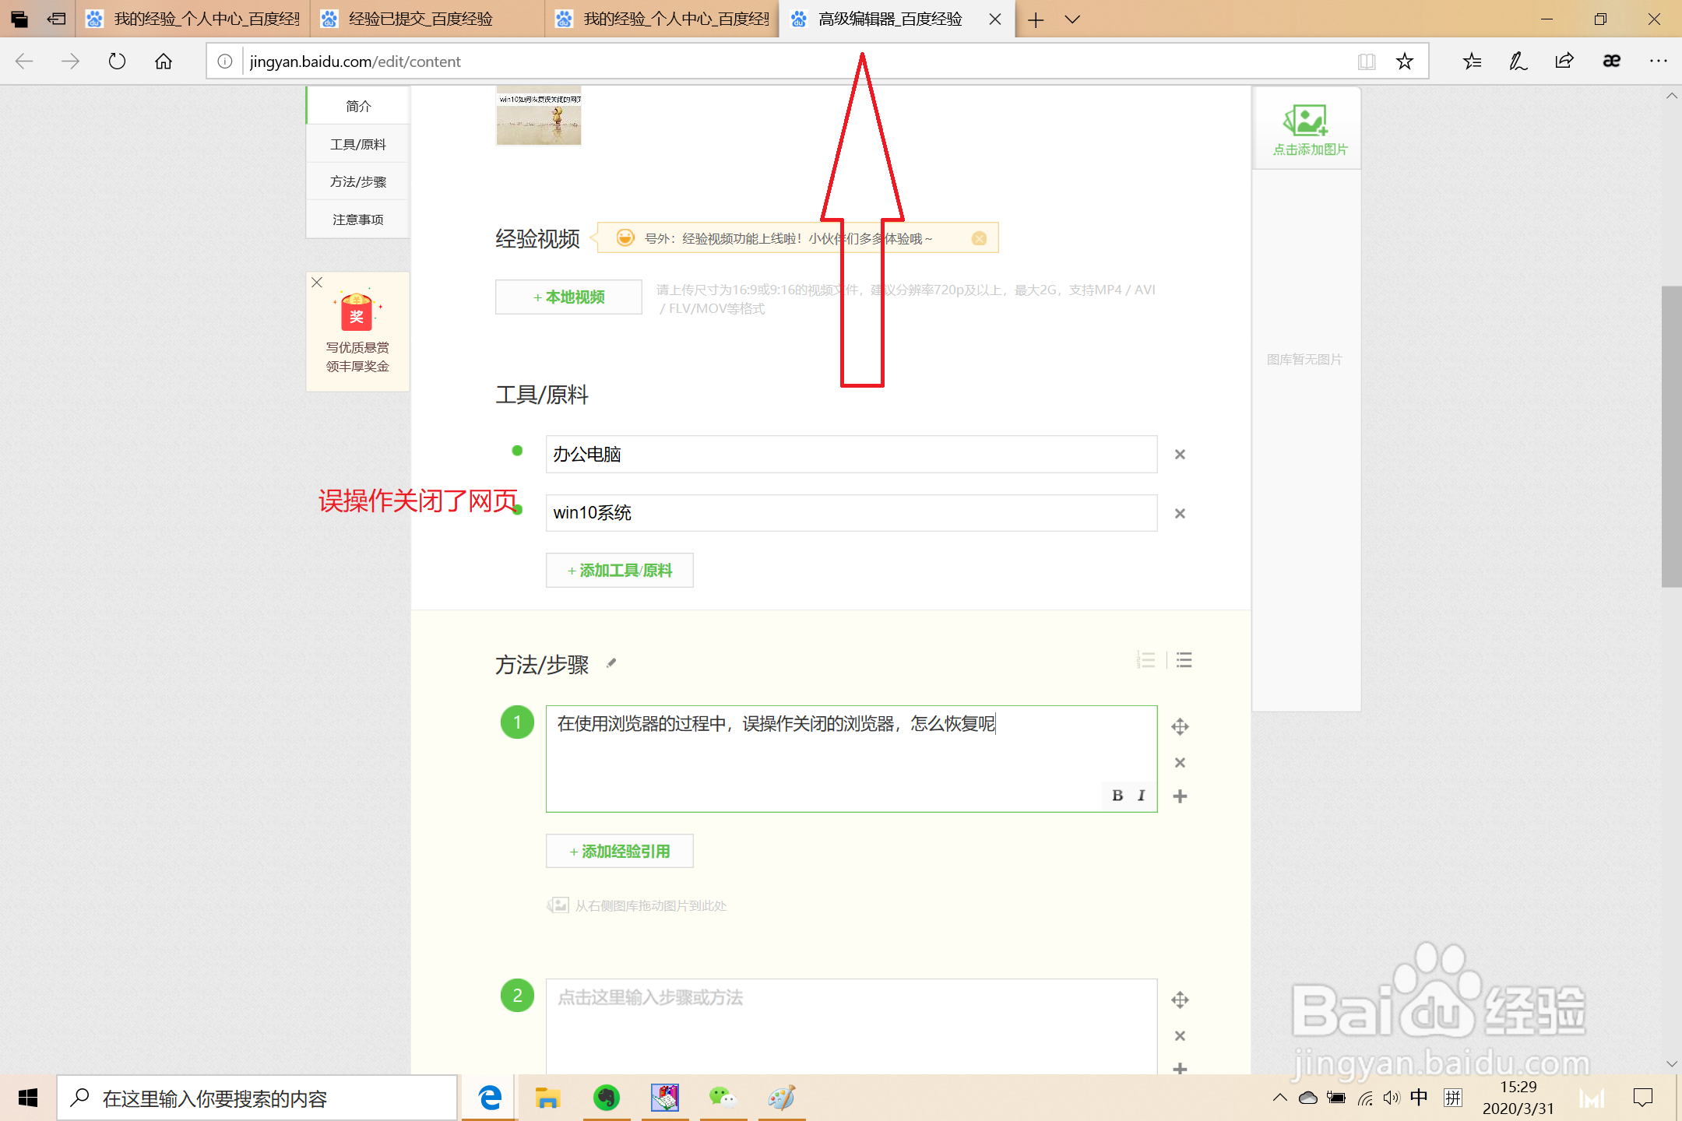Viewport: 1682px width, 1121px height.
Task: Switch to the 经验已提交 tab
Action: click(424, 19)
